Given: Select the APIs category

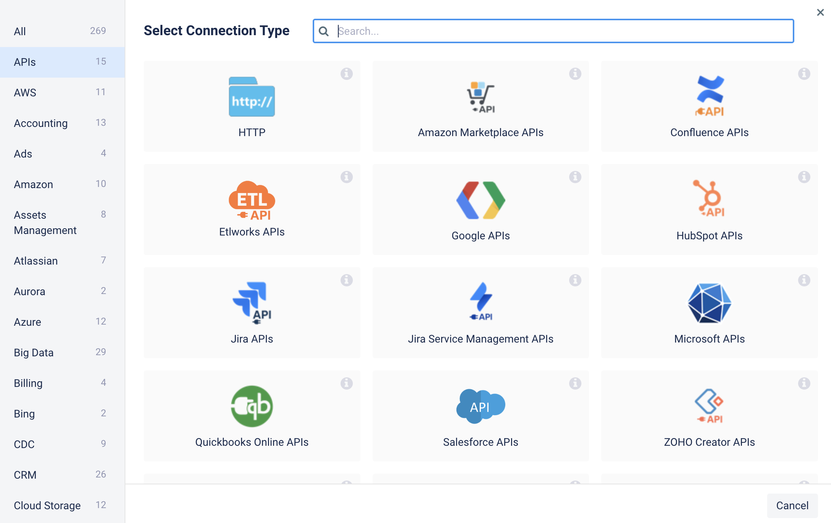Looking at the screenshot, I should (x=62, y=62).
